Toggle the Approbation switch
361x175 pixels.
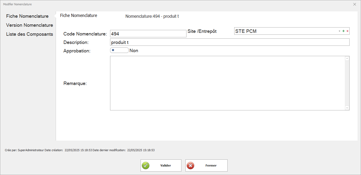click(119, 50)
